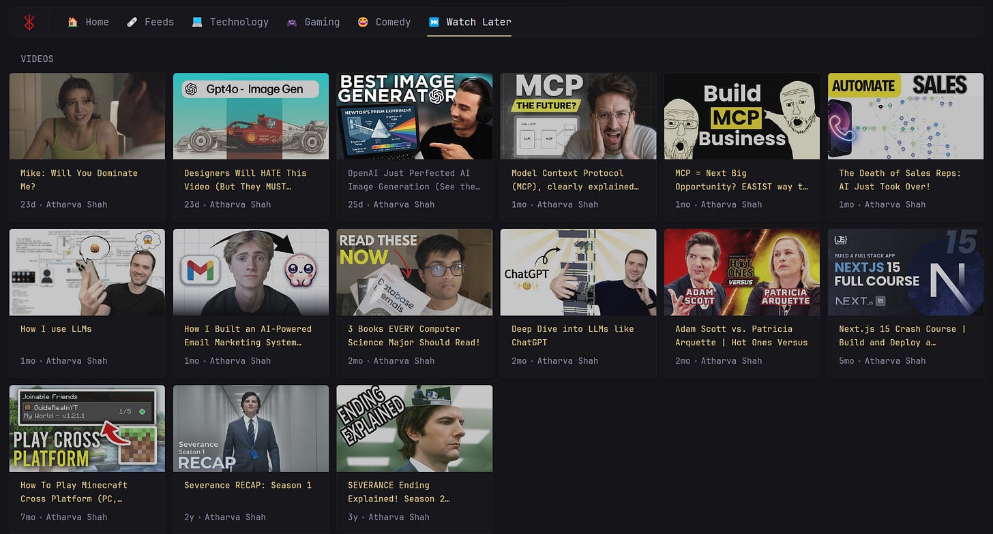Open the Feeds tab
Image resolution: width=993 pixels, height=534 pixels.
click(x=150, y=22)
